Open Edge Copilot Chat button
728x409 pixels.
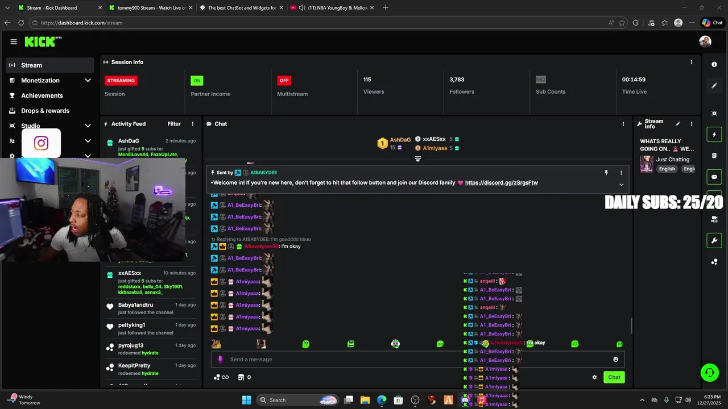[712, 23]
